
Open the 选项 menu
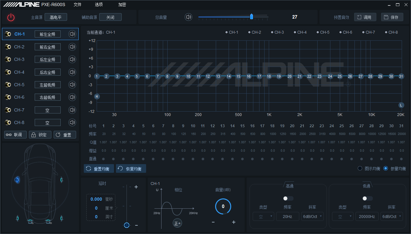99,4
